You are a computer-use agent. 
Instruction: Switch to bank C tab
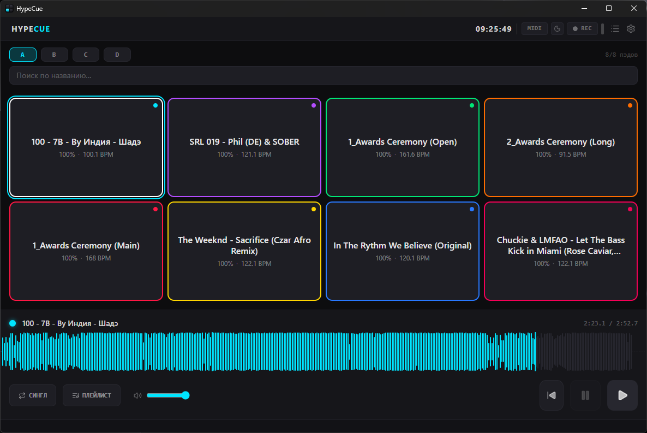click(x=86, y=55)
